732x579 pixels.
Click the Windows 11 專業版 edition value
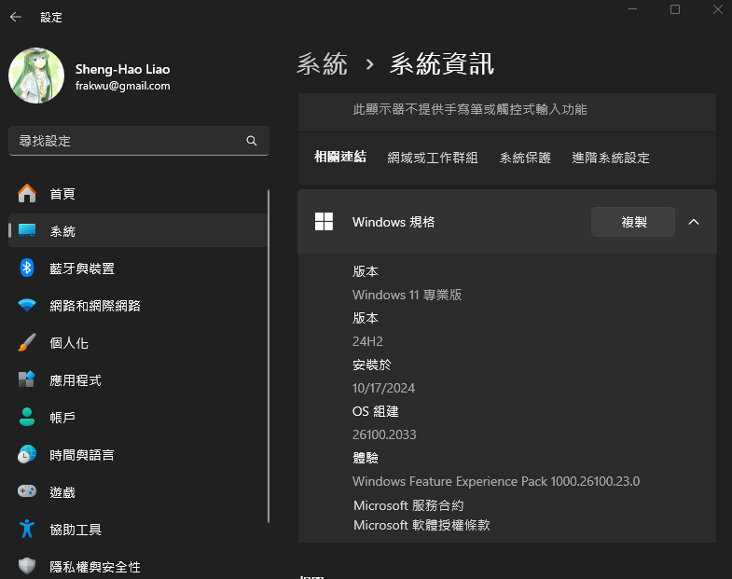407,295
